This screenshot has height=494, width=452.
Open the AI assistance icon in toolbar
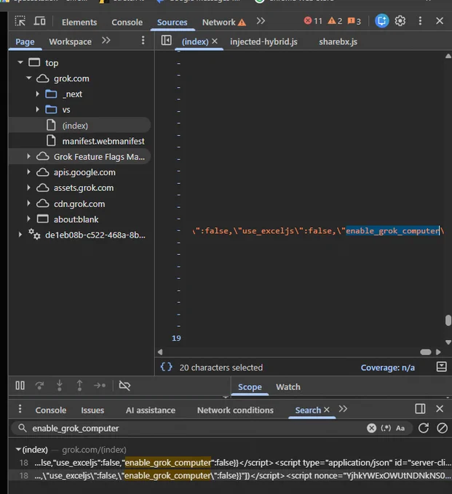pos(381,21)
